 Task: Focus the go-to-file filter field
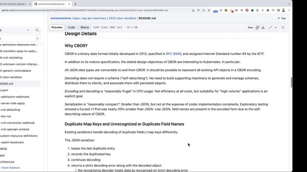coord(20,38)
